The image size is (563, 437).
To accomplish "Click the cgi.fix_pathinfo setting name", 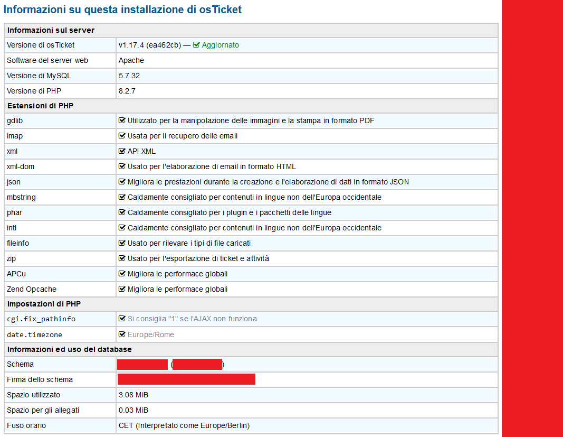I will pyautogui.click(x=41, y=319).
